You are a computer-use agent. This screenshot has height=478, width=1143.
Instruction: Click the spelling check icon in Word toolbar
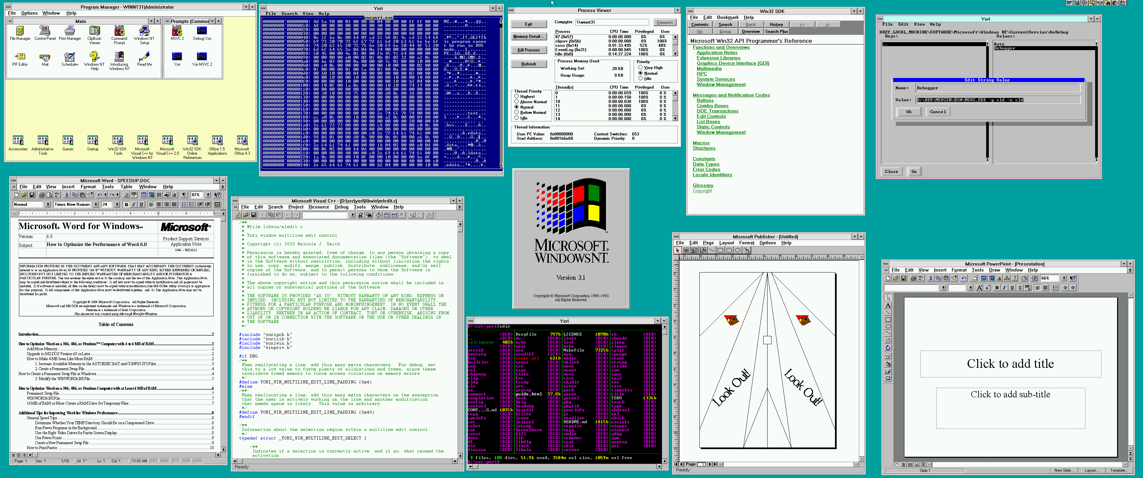click(x=57, y=195)
